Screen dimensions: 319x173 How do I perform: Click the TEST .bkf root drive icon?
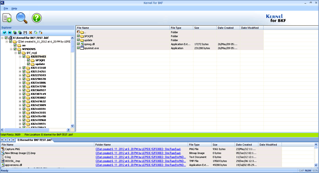(10, 38)
